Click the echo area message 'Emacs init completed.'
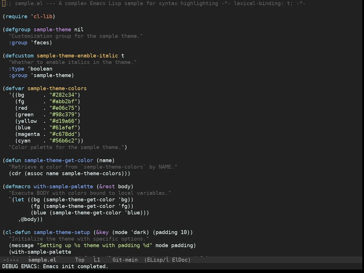The width and height of the screenshot is (364, 273). pyautogui.click(x=76, y=266)
